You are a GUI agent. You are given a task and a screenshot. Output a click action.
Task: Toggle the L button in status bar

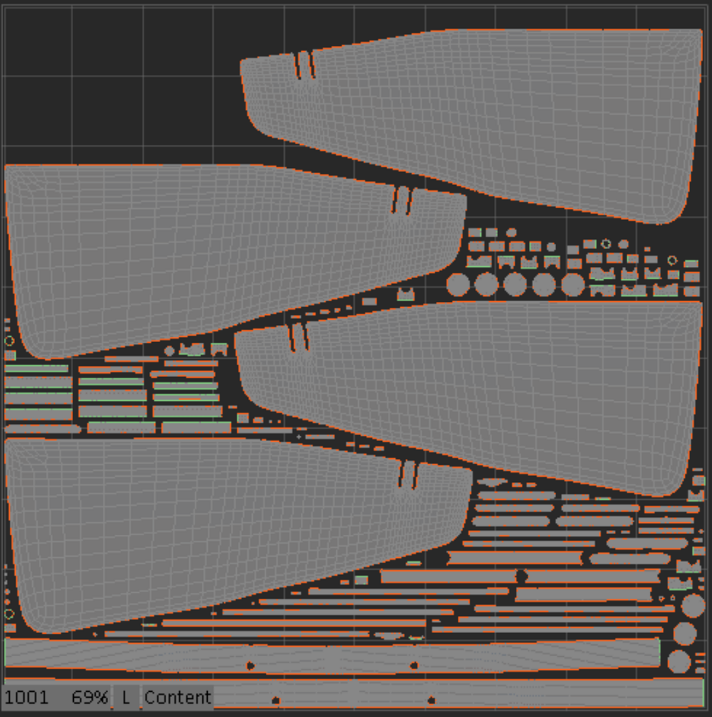click(x=126, y=698)
